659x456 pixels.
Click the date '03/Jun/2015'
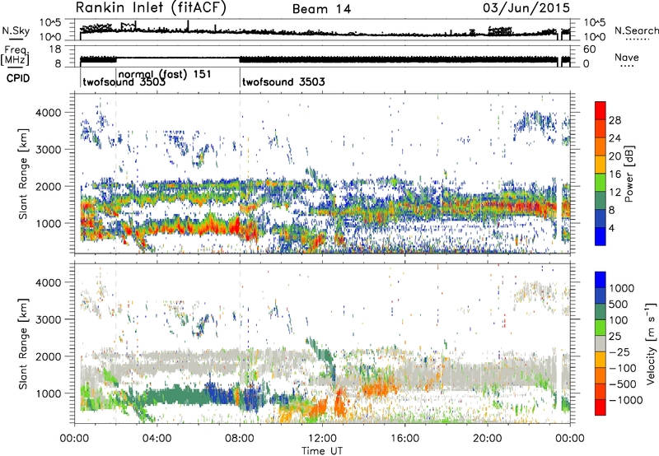click(x=526, y=8)
